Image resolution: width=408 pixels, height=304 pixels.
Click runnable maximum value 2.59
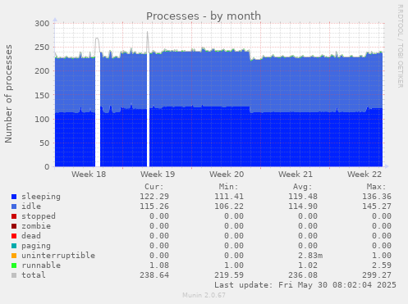(382, 265)
